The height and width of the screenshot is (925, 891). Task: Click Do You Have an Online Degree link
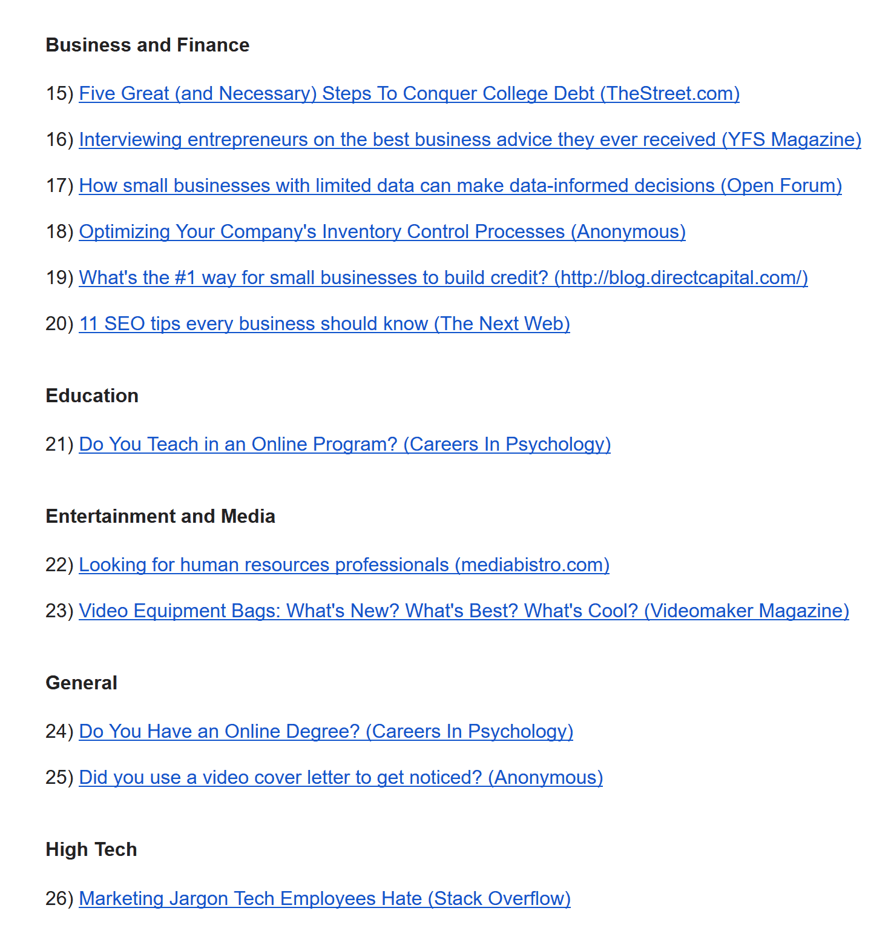coord(326,732)
